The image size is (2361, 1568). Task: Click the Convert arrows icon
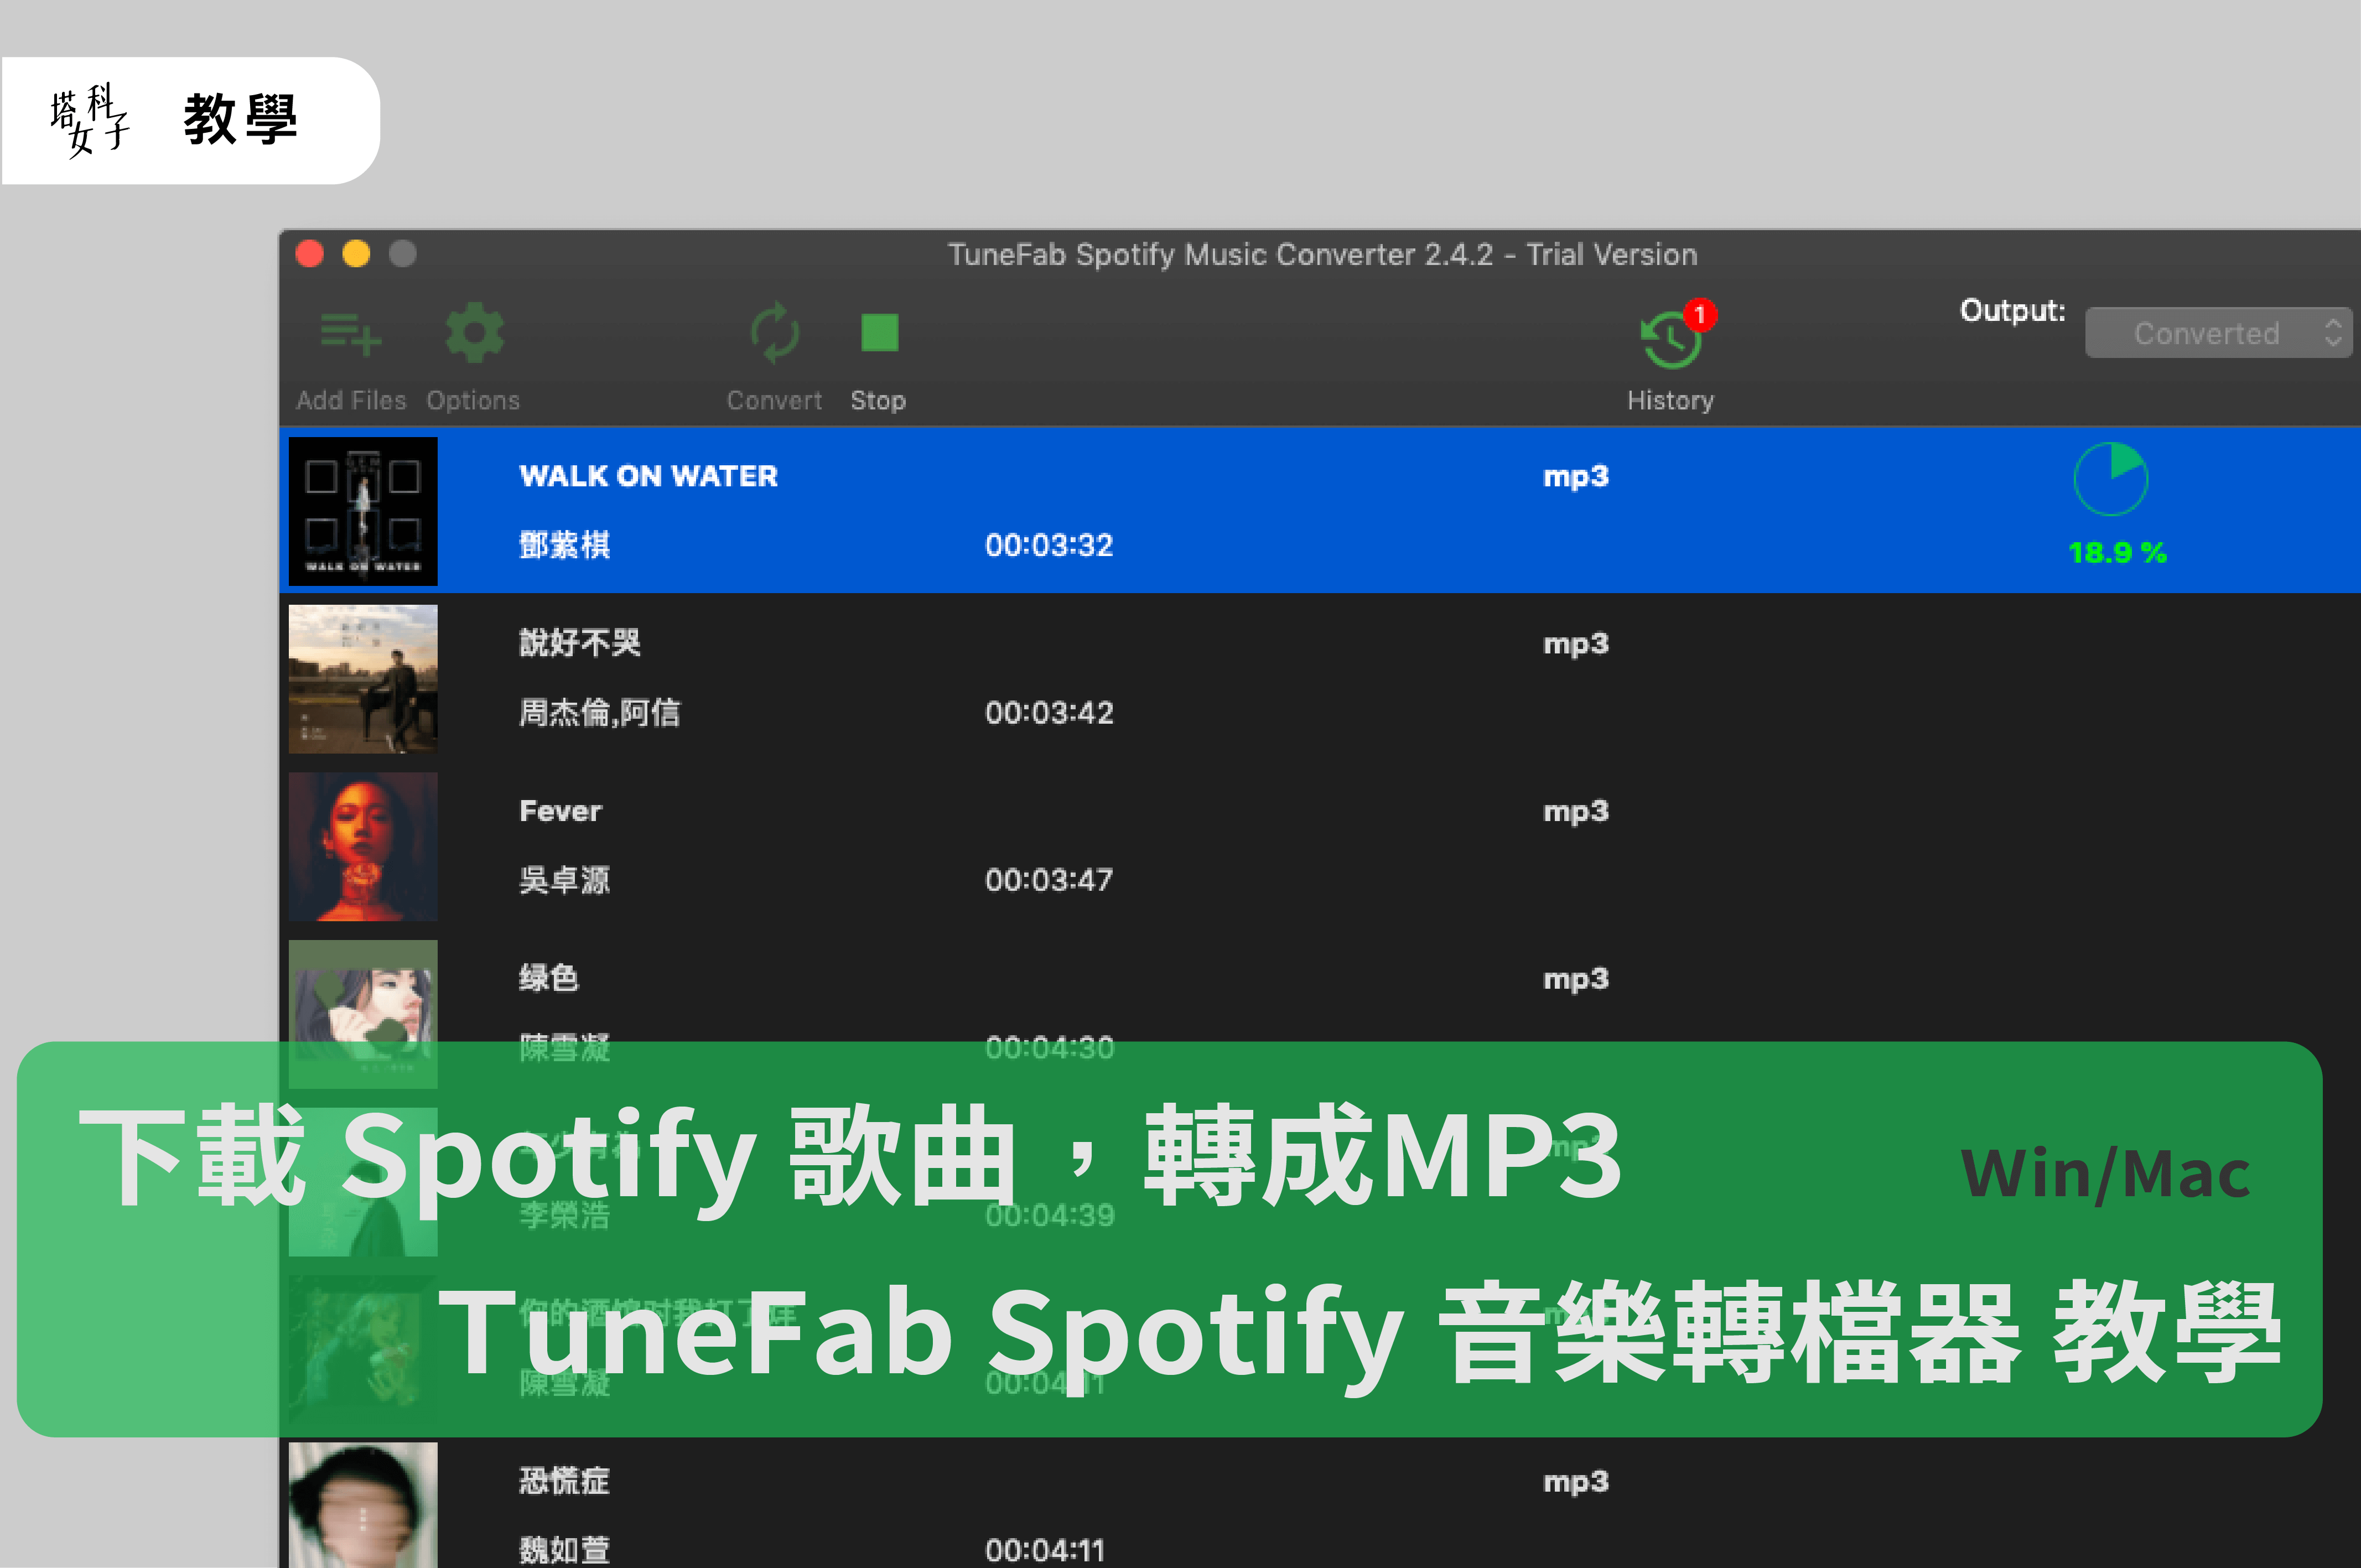click(x=774, y=333)
